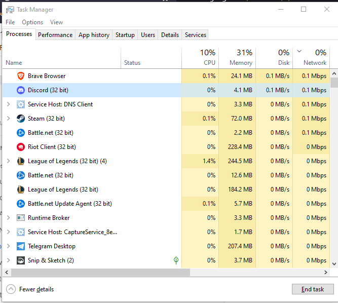
Task: Click the 244.5 MB memory cell
Action: click(x=237, y=161)
